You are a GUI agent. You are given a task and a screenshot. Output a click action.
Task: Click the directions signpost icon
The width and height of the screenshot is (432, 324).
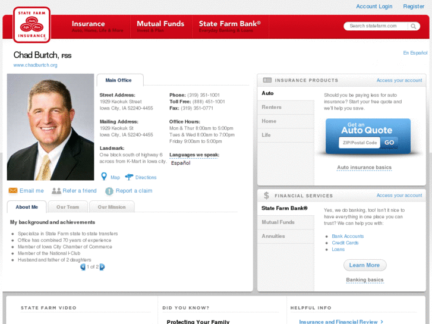[129, 177]
